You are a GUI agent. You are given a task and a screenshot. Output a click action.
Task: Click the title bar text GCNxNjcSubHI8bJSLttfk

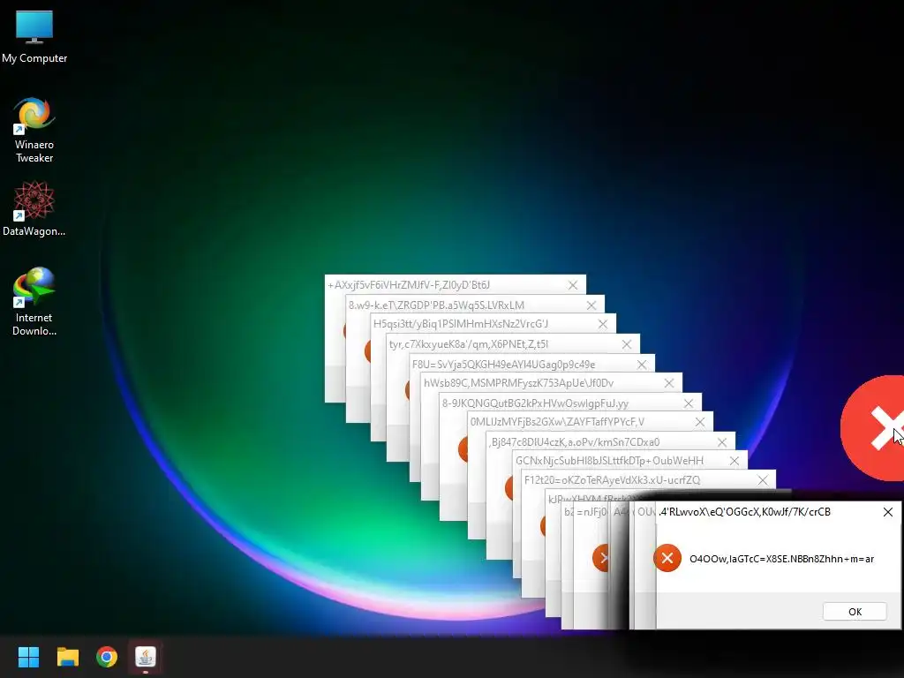(609, 461)
